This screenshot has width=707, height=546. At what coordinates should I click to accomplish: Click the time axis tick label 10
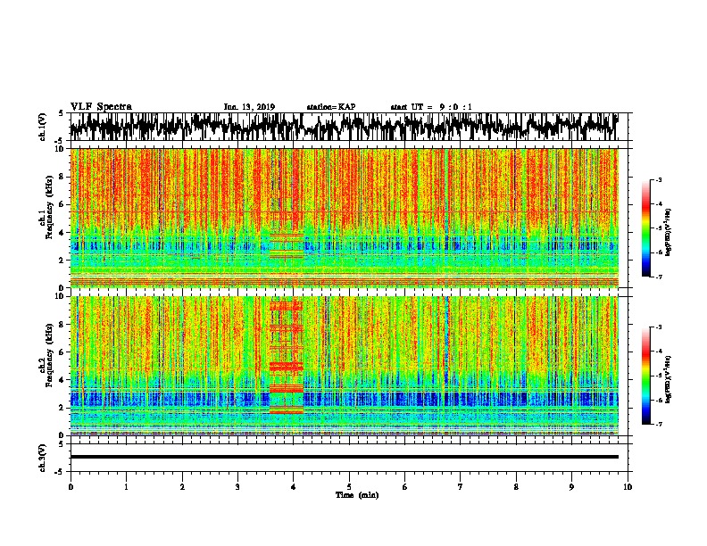(628, 487)
